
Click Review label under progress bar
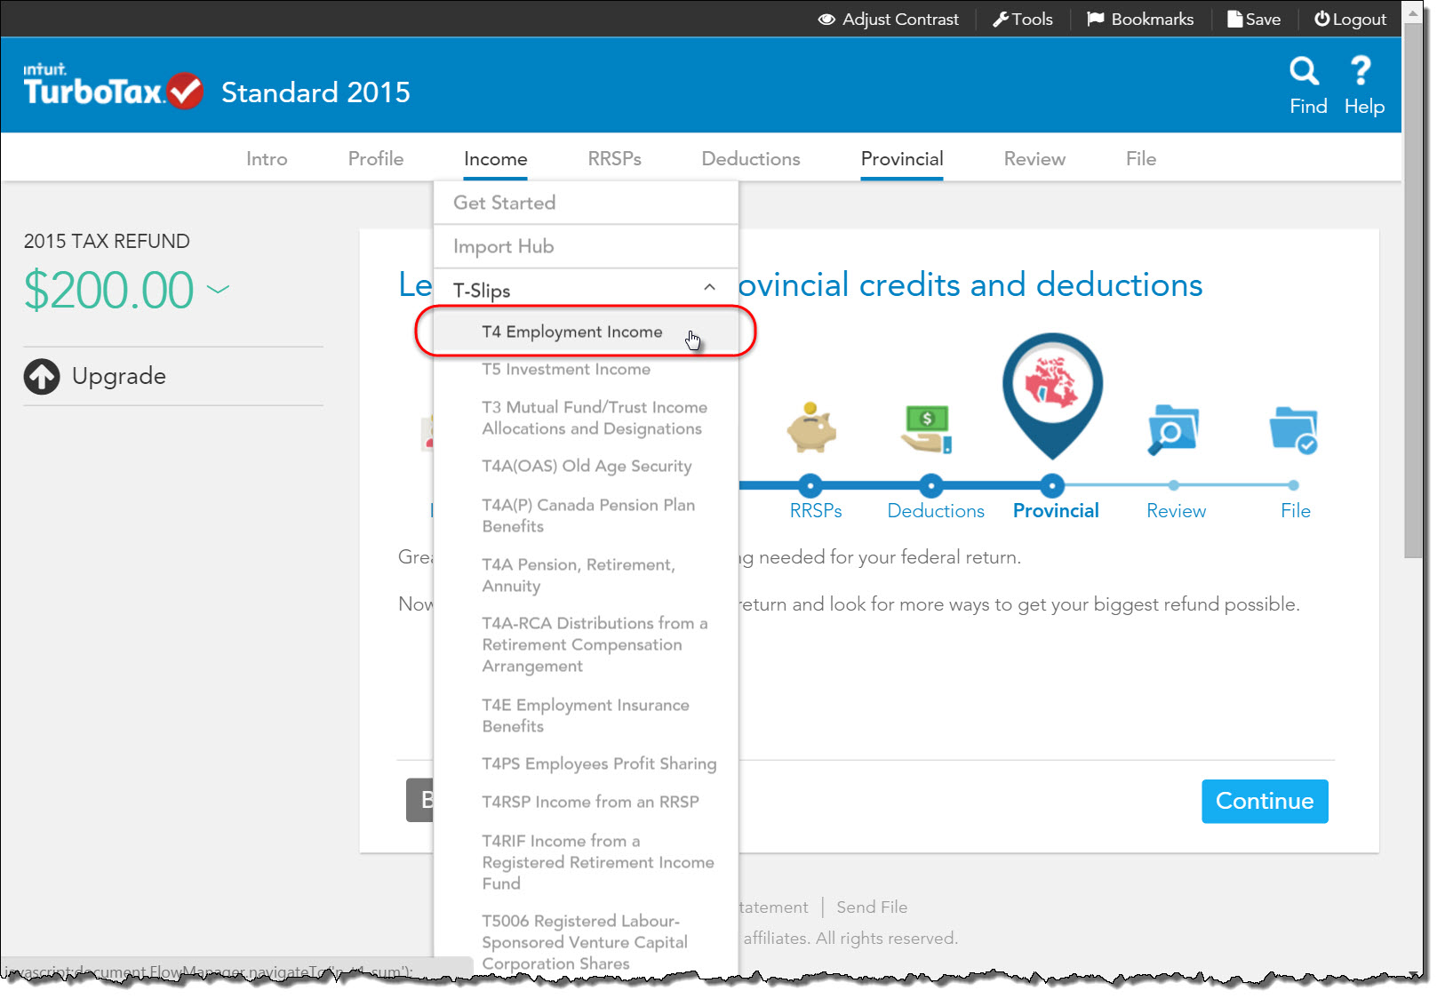1176,511
